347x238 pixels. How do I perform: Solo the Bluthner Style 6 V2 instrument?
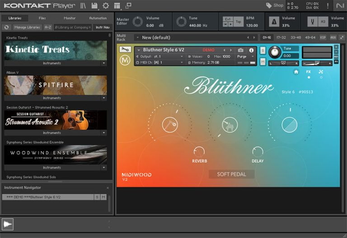click(263, 50)
